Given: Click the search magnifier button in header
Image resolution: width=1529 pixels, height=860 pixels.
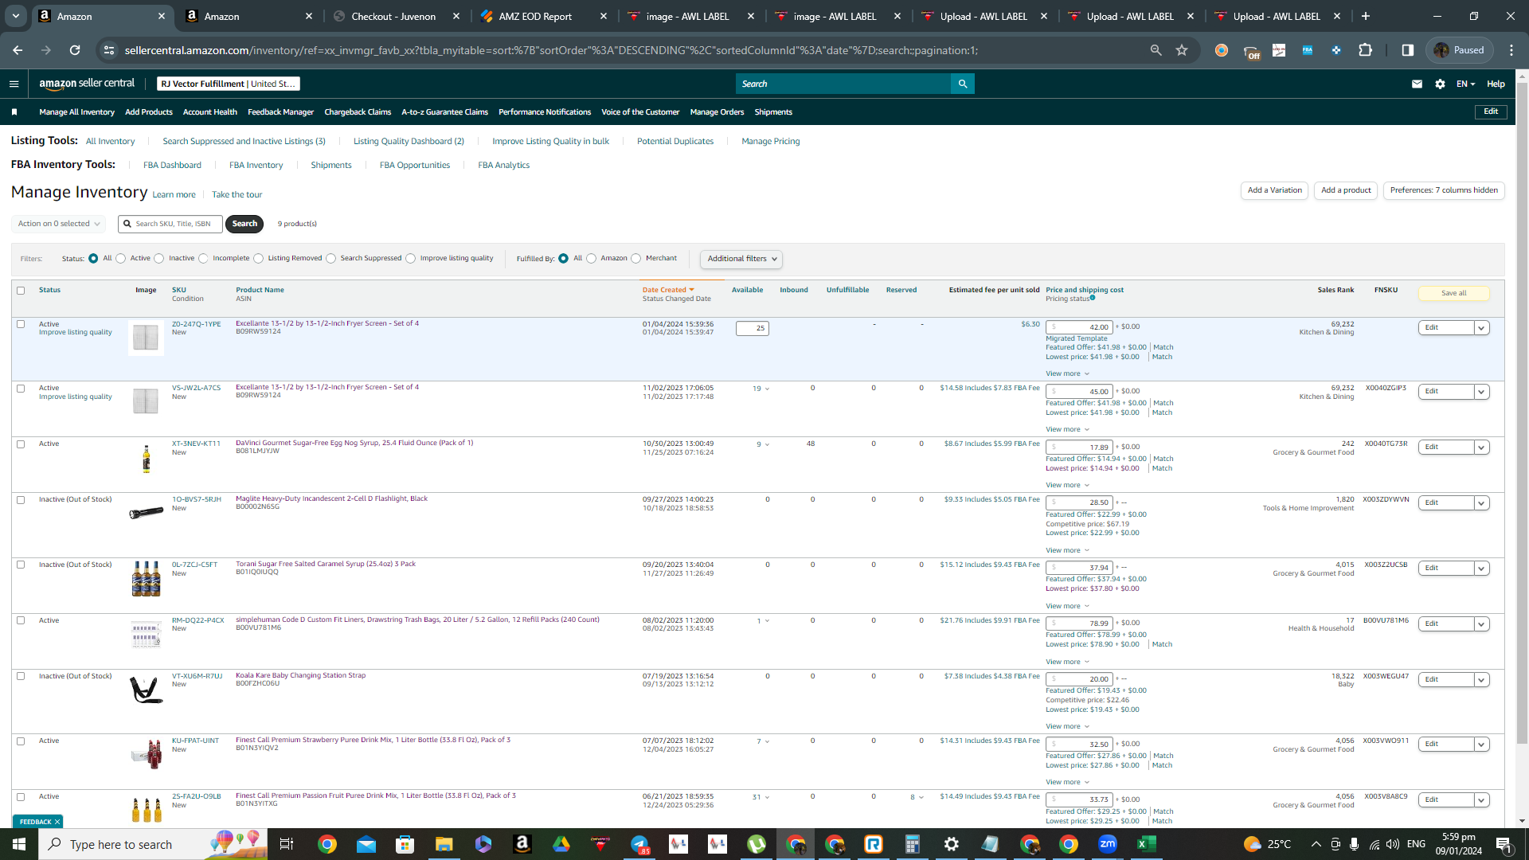Looking at the screenshot, I should click(x=963, y=84).
